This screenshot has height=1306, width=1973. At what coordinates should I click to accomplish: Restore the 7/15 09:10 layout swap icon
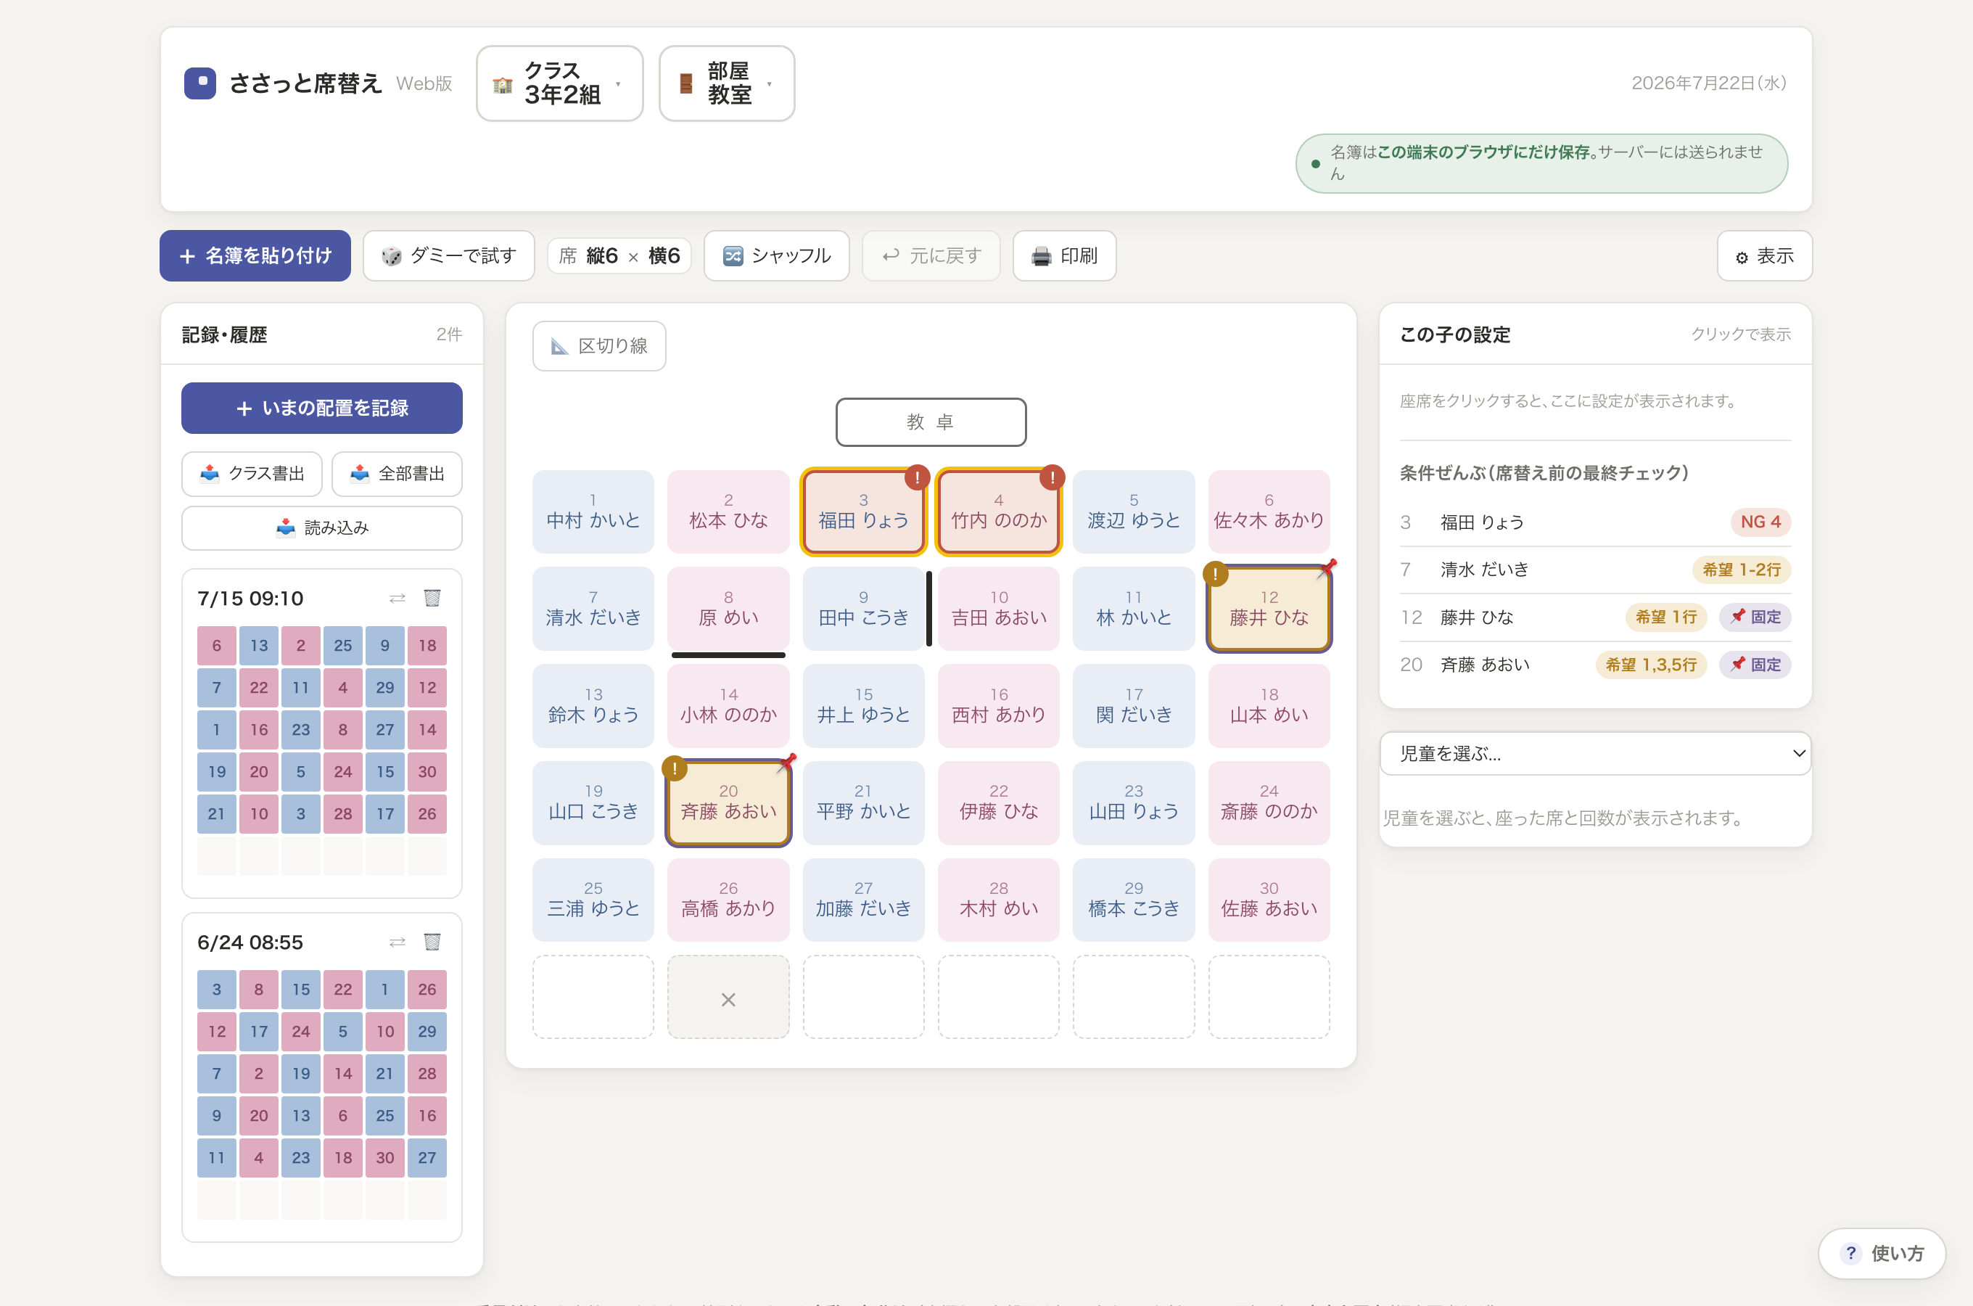tap(397, 598)
